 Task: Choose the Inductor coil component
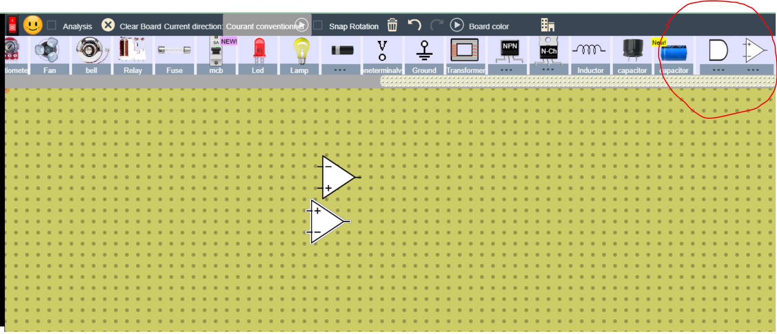[590, 51]
